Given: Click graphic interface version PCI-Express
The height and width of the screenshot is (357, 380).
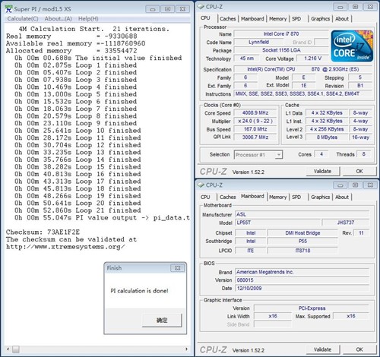Looking at the screenshot, I should click(x=312, y=308).
